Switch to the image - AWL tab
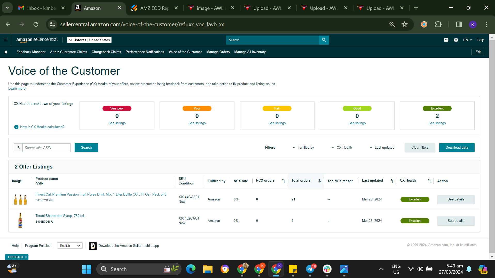Screen dimensions: 495x278 (211, 8)
